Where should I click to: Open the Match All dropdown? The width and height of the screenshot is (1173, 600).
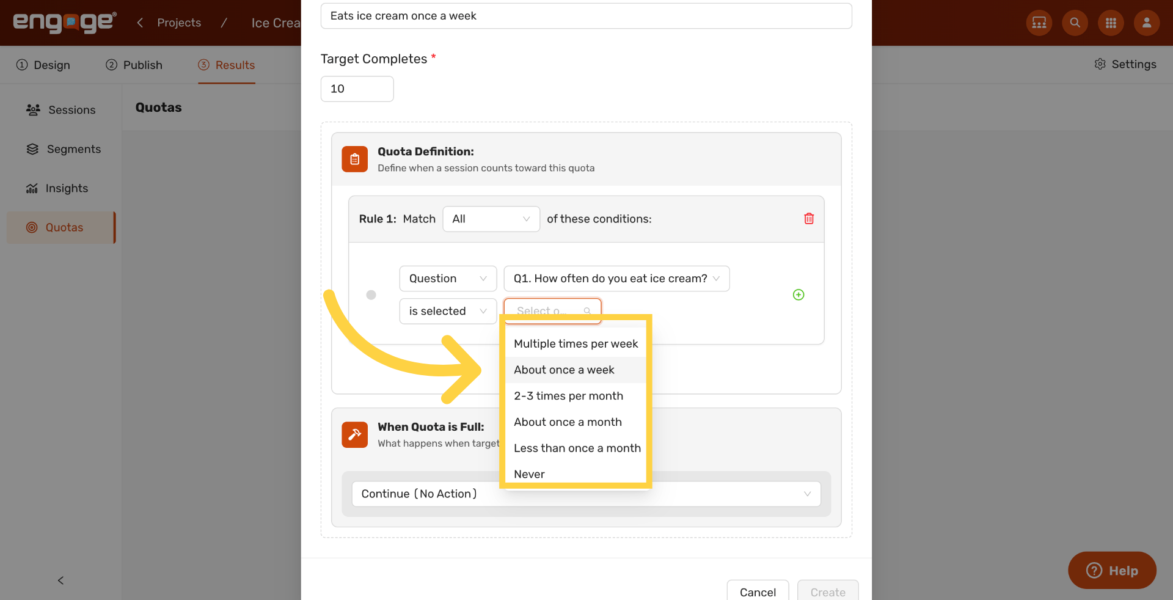(491, 219)
